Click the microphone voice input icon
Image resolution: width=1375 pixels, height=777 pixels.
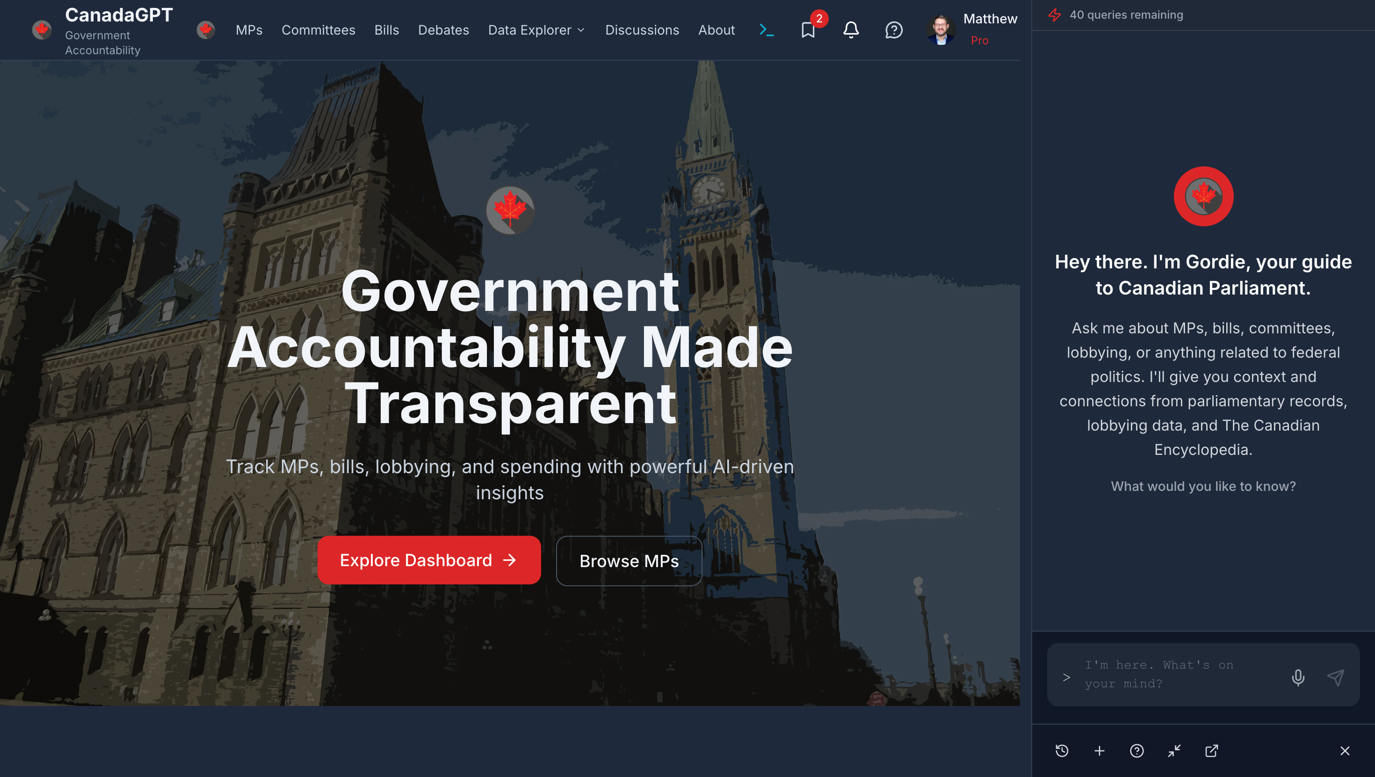[x=1298, y=677]
